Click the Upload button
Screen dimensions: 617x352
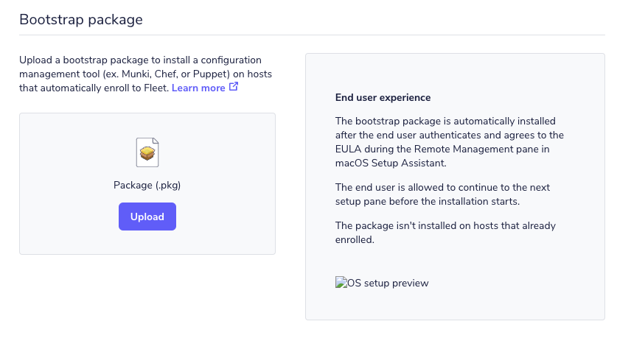pos(147,217)
